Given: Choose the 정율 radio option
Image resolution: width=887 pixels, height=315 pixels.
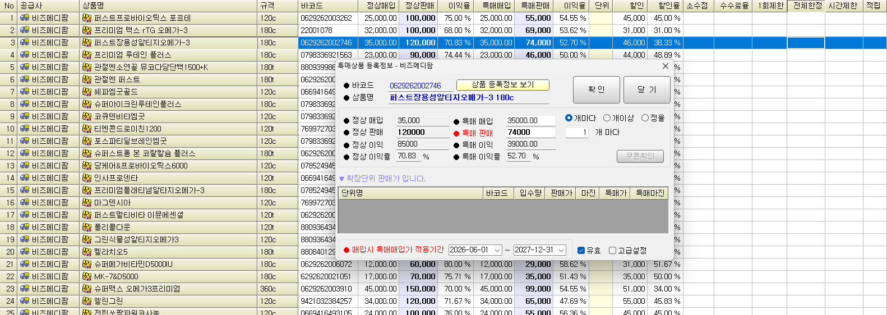Looking at the screenshot, I should click(645, 118).
